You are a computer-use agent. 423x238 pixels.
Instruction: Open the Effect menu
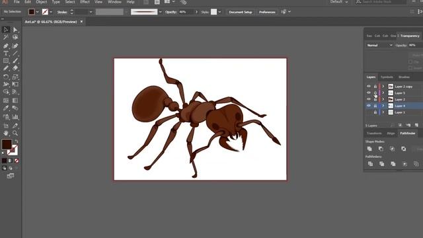pos(85,2)
